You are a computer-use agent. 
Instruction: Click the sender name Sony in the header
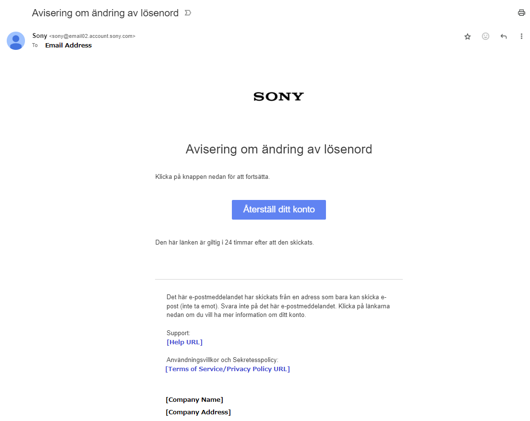tap(39, 35)
